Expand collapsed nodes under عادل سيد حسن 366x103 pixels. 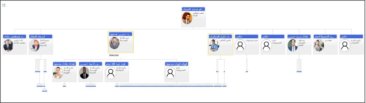(x=299, y=72)
